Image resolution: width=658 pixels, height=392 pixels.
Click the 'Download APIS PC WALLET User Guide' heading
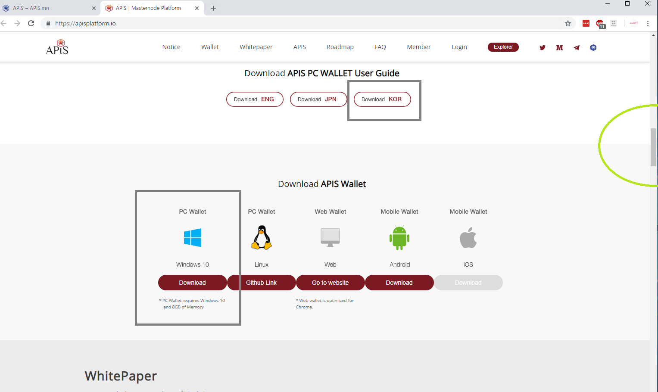click(x=322, y=73)
